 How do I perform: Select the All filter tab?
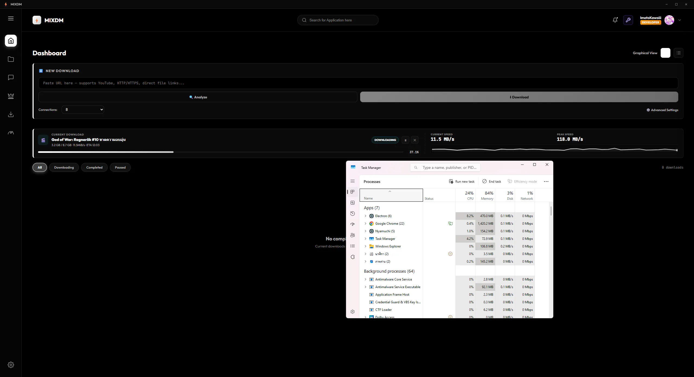(40, 167)
